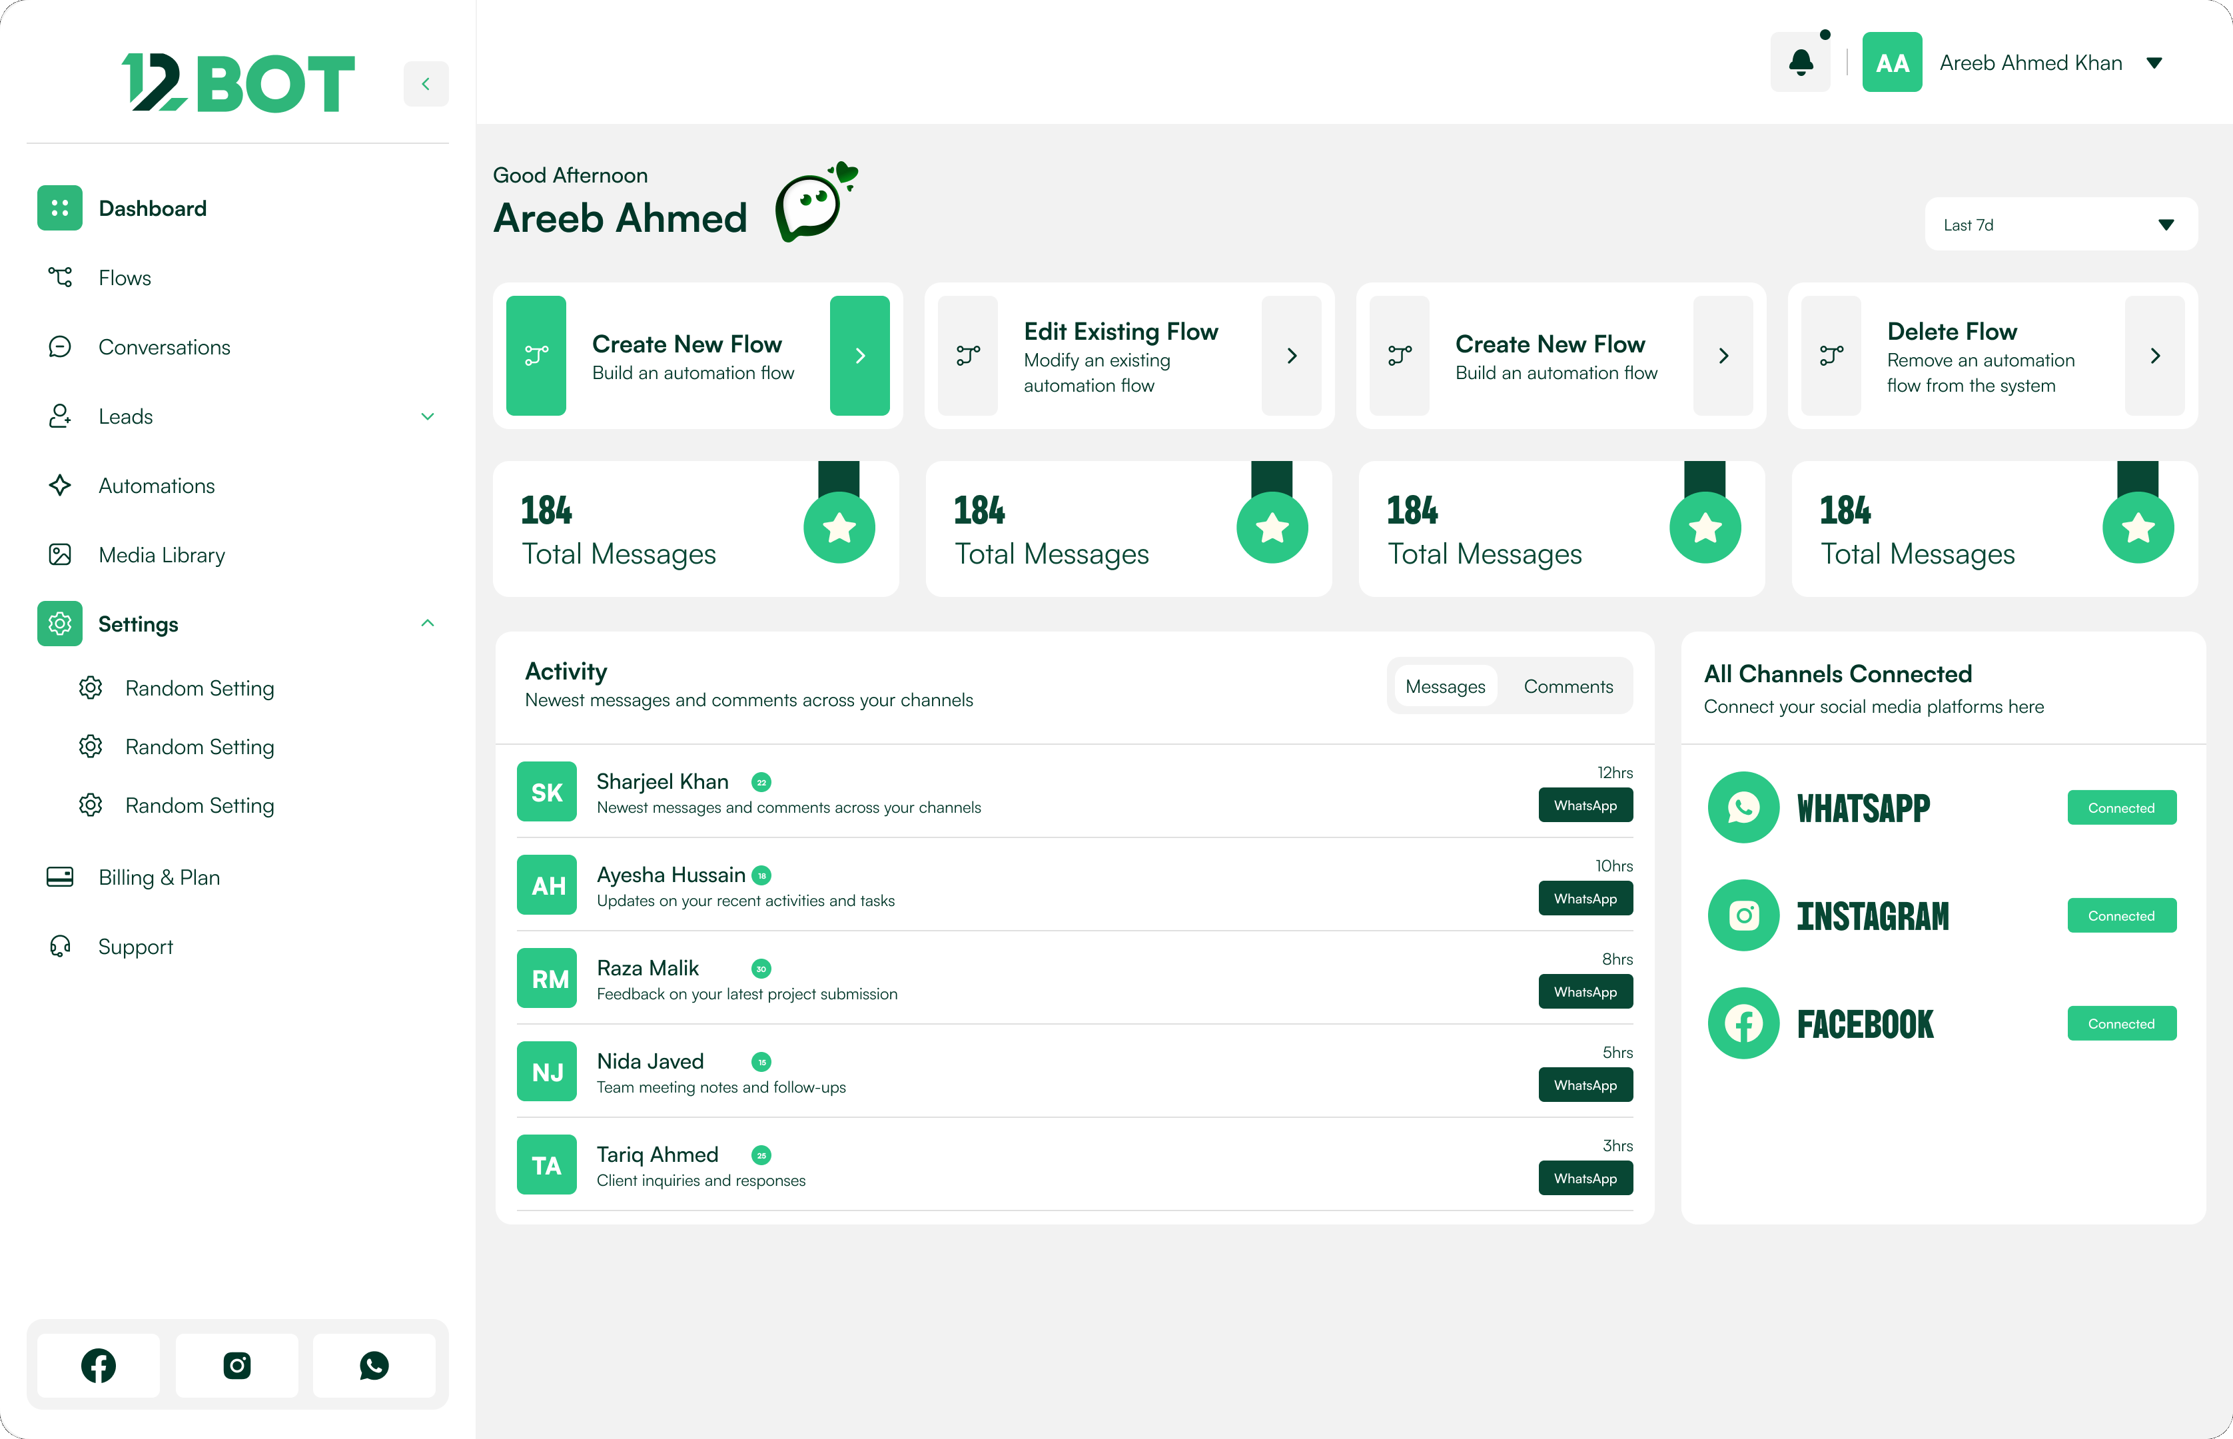The height and width of the screenshot is (1439, 2233).
Task: Click the notification bell icon
Action: click(x=1801, y=63)
